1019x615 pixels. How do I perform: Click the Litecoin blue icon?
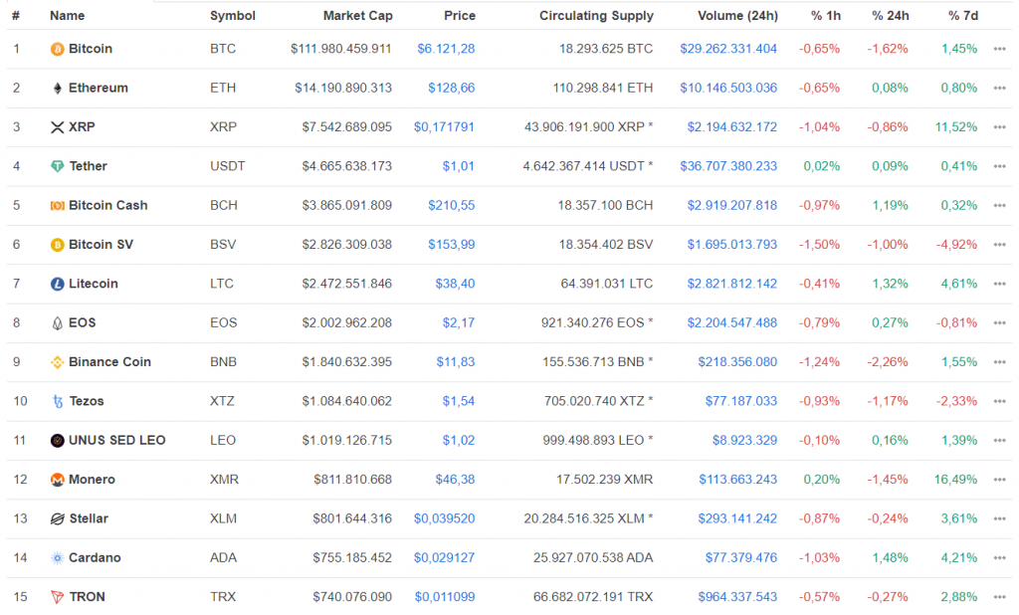click(58, 284)
